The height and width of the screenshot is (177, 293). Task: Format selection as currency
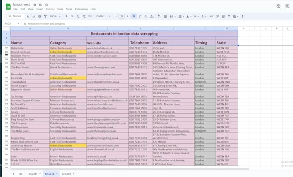pyautogui.click(x=66, y=16)
